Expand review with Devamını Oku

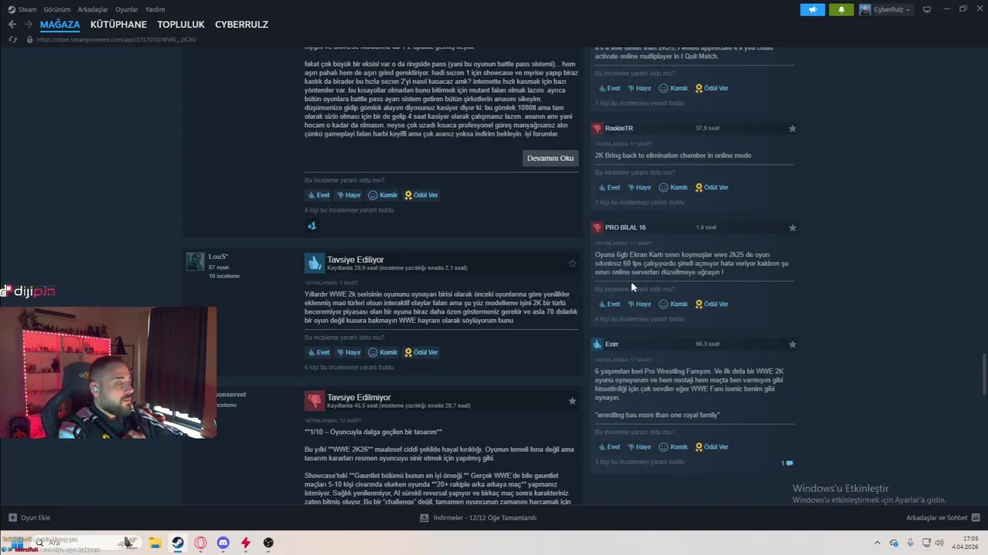tap(550, 158)
